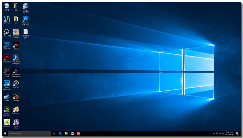Open File Explorer from the taskbar
Image resolution: width=243 pixels, height=138 pixels.
click(x=66, y=134)
